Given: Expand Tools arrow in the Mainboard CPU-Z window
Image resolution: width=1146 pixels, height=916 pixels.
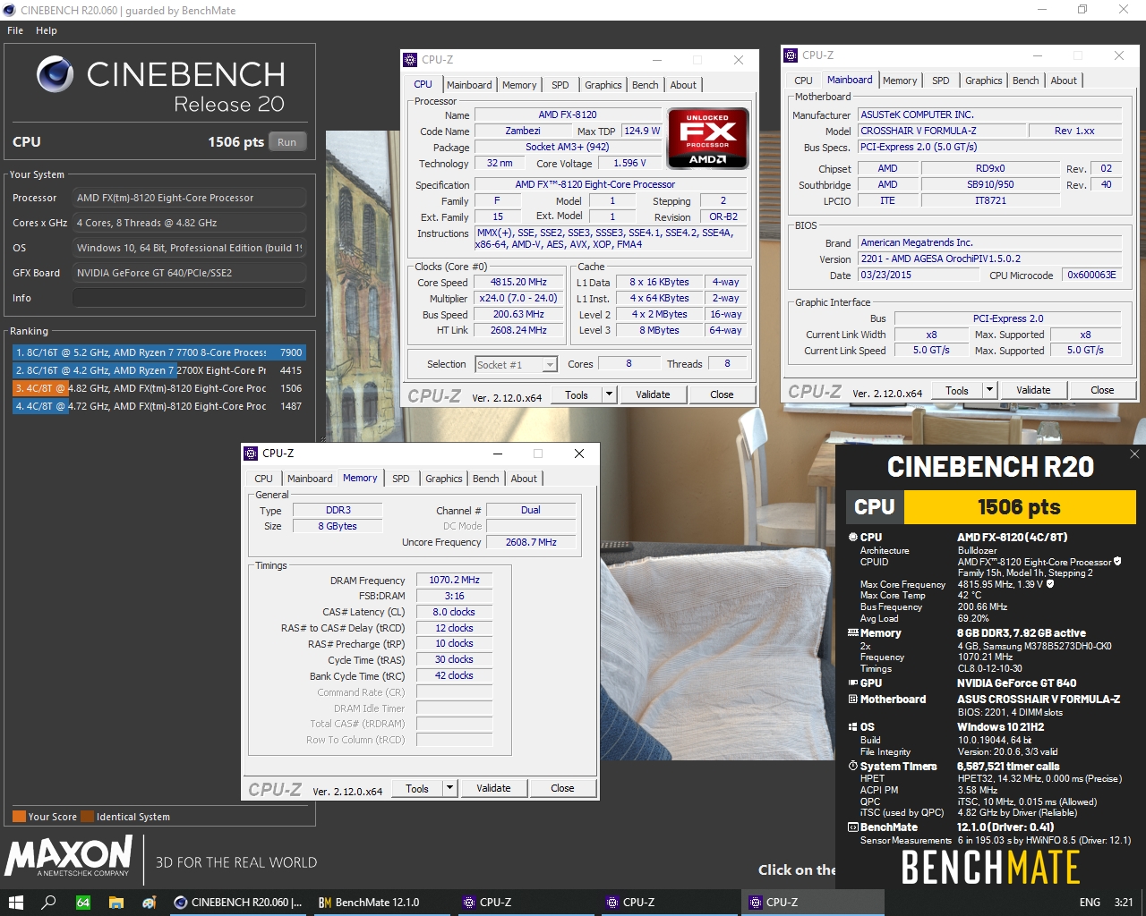Looking at the screenshot, I should [x=989, y=390].
